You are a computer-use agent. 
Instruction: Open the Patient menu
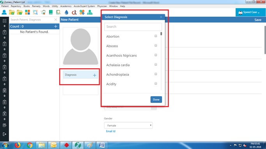(5, 6)
